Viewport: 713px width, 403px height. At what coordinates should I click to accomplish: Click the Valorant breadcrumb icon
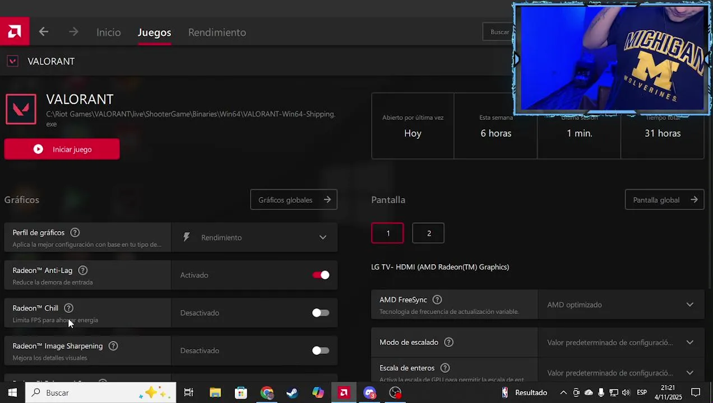[x=12, y=61]
